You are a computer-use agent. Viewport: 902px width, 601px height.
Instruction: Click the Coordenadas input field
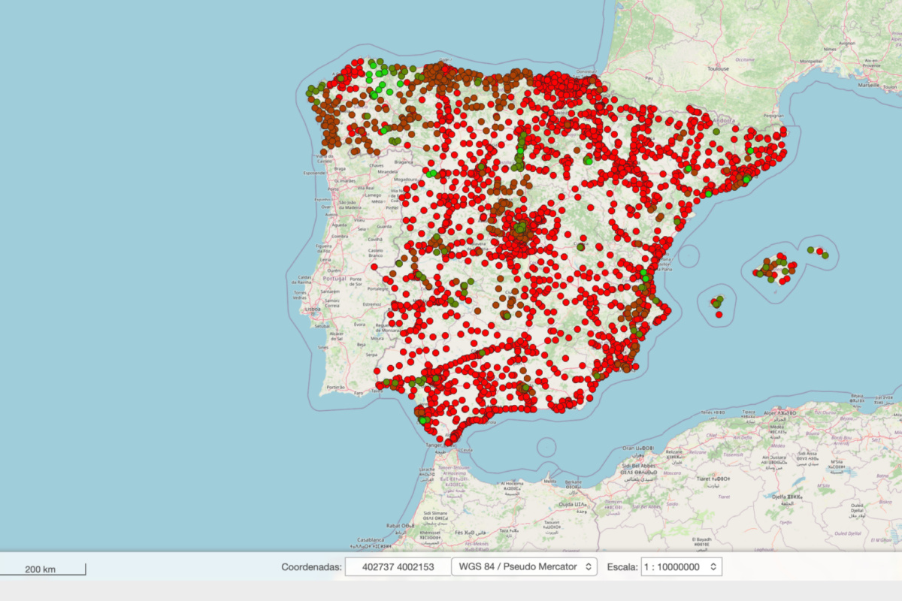[398, 566]
